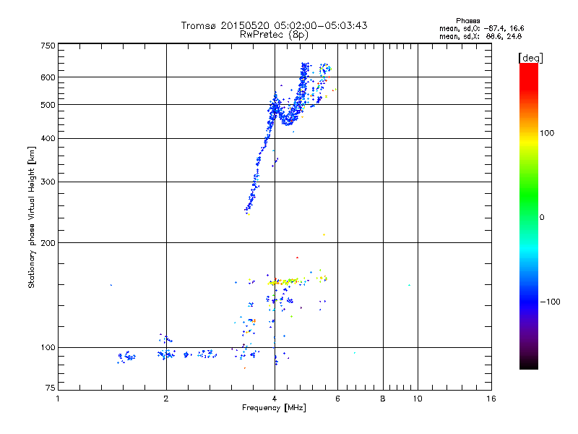This screenshot has height=434, width=578.
Task: Click the colorbar label '100'
Action: [x=547, y=133]
